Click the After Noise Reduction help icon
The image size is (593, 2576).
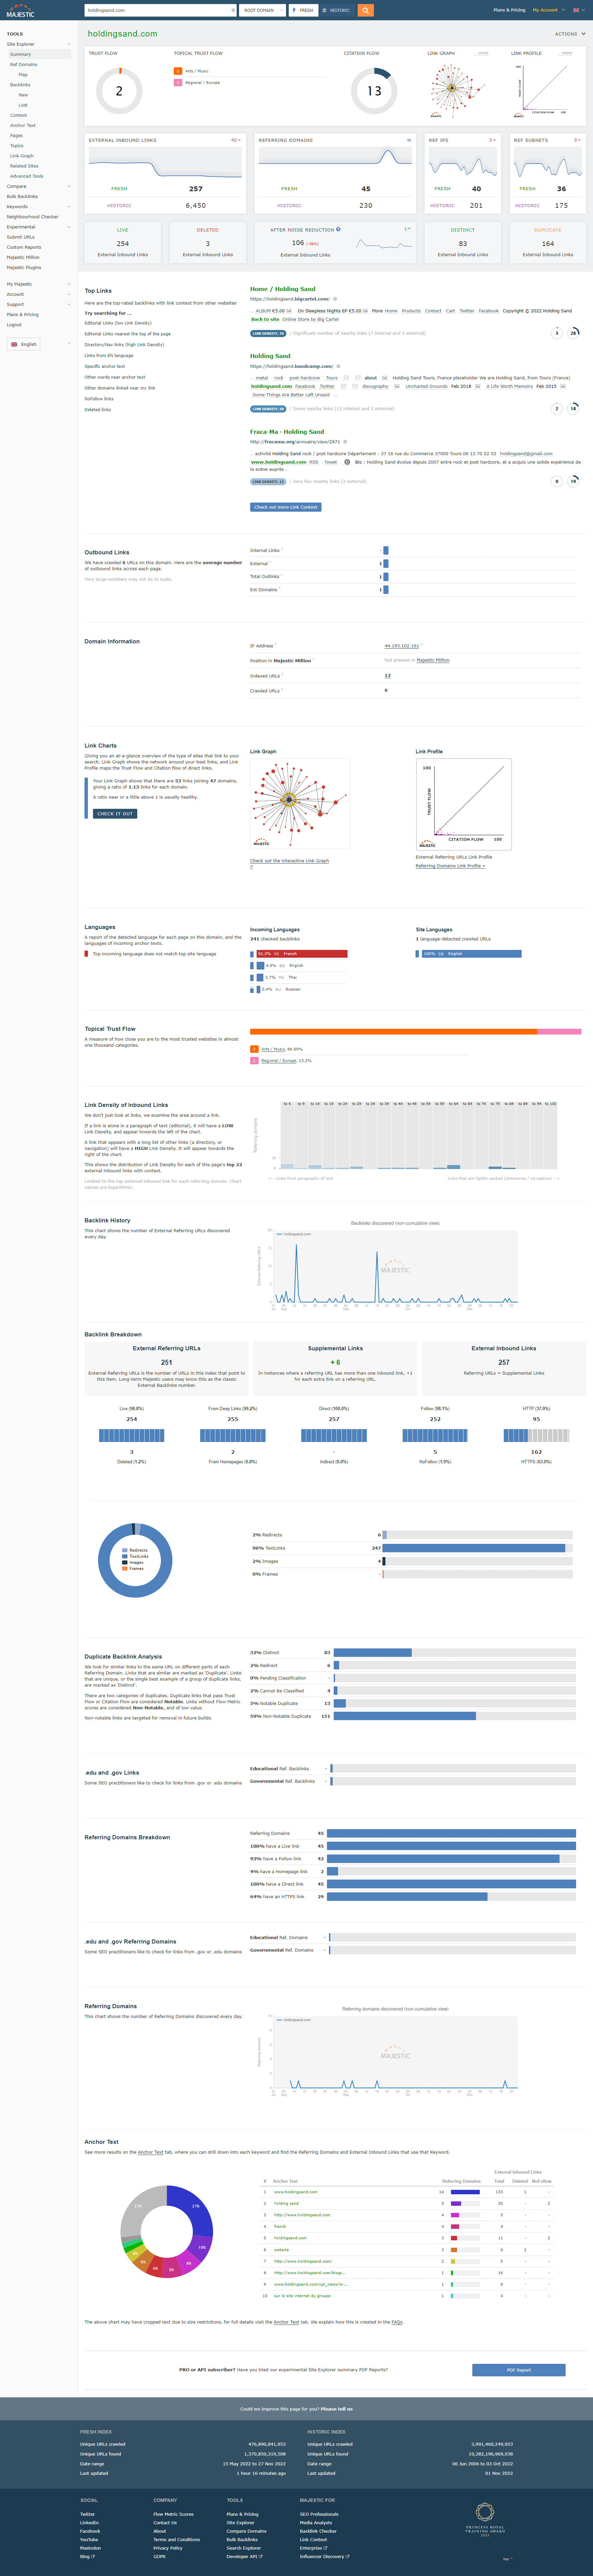(338, 229)
